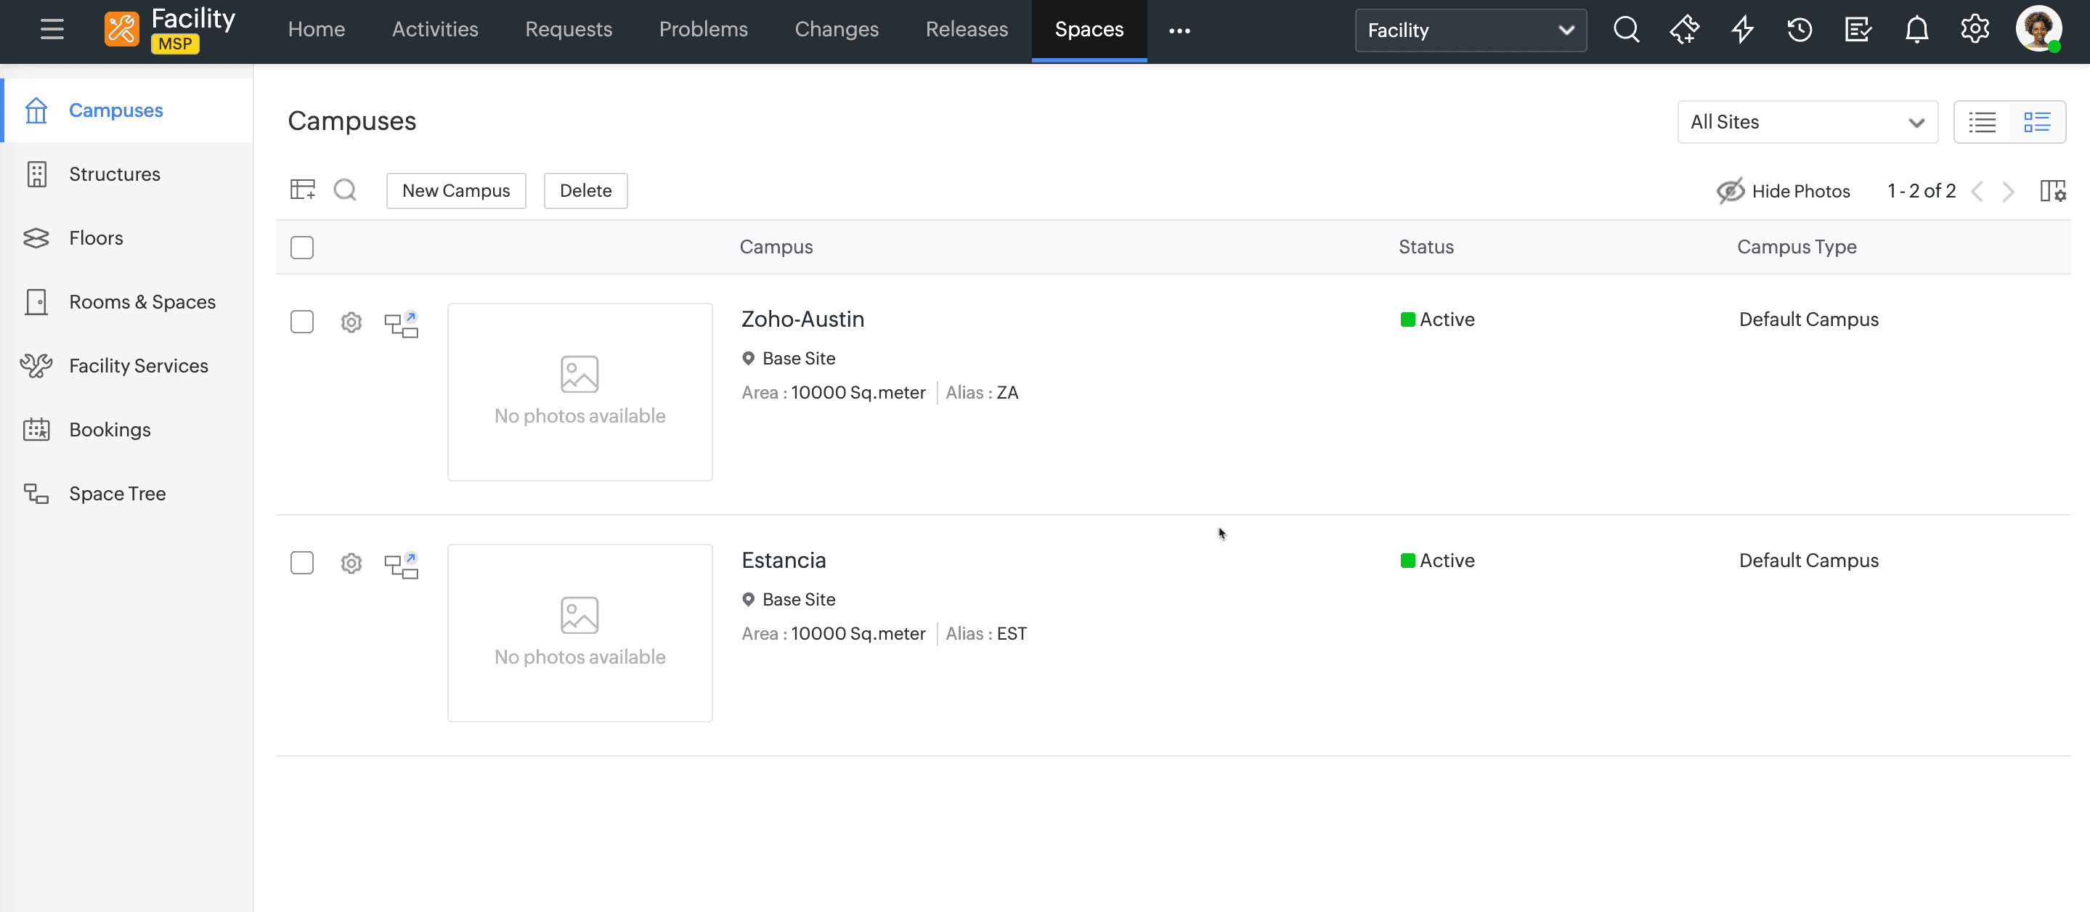
Task: Switch to the Requests tab
Action: (x=568, y=30)
